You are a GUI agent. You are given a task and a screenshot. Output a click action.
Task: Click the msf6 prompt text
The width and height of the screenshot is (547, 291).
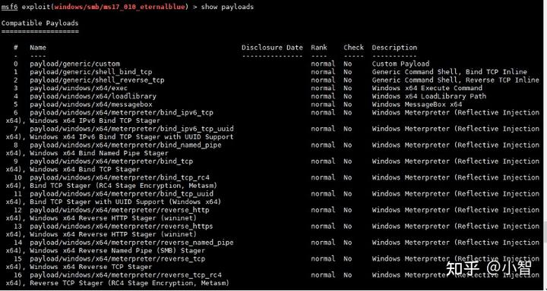click(x=9, y=7)
